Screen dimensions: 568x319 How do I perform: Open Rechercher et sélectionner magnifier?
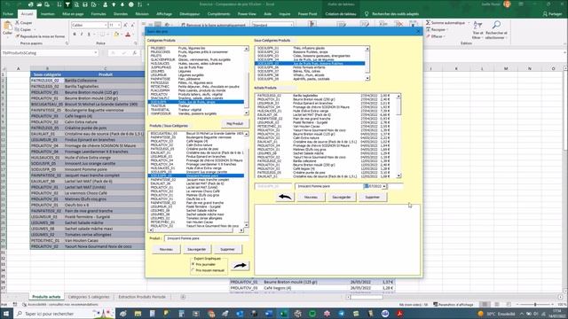click(x=496, y=29)
